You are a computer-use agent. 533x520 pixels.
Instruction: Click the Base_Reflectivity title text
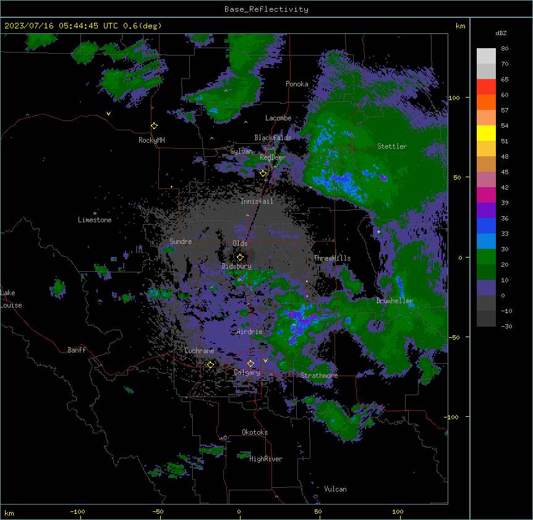(266, 9)
